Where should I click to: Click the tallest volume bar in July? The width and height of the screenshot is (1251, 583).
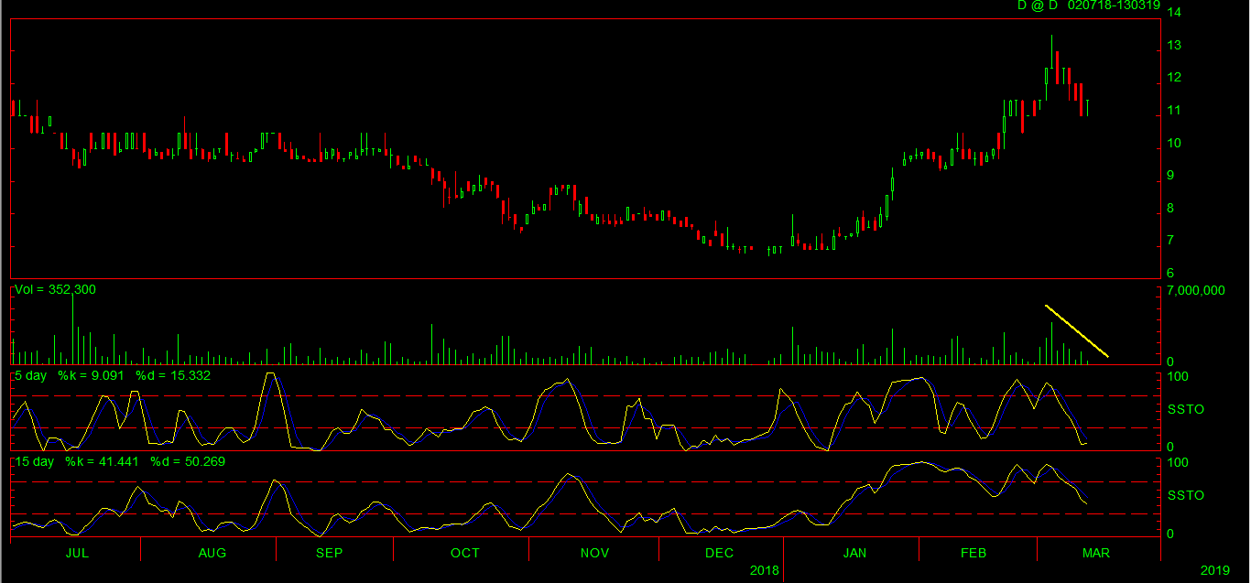(x=72, y=329)
